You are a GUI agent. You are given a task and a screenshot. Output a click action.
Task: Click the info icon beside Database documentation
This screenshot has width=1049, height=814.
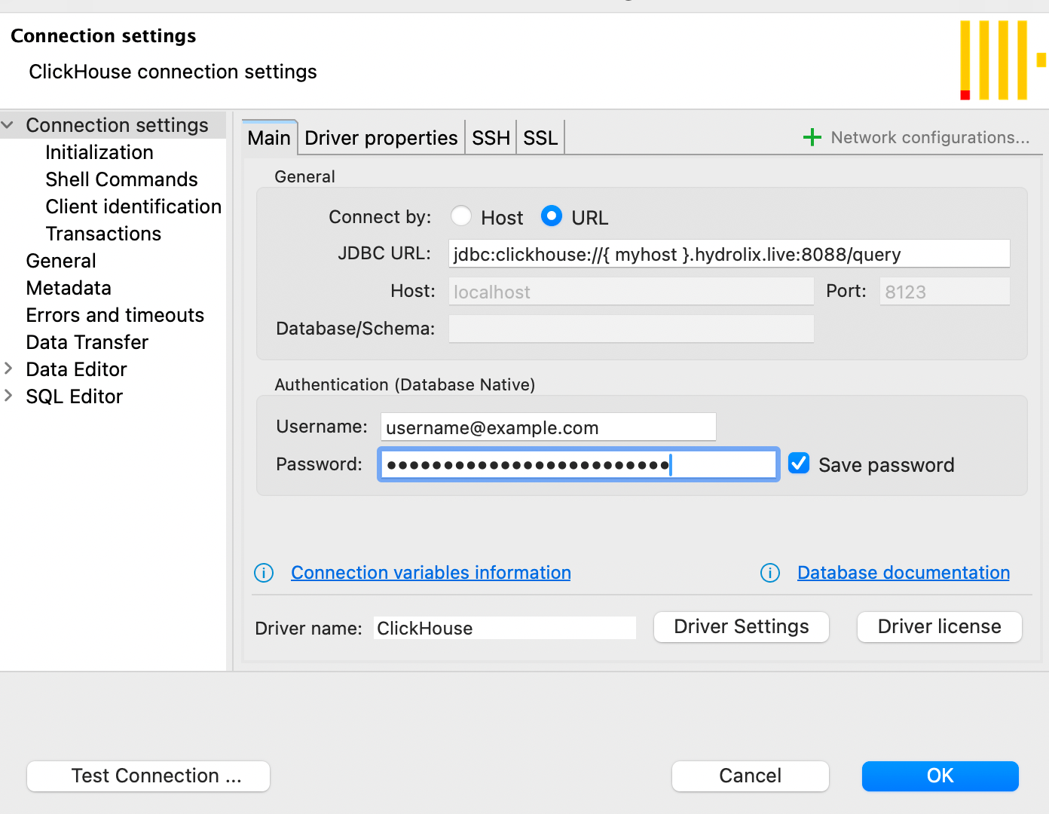coord(770,573)
